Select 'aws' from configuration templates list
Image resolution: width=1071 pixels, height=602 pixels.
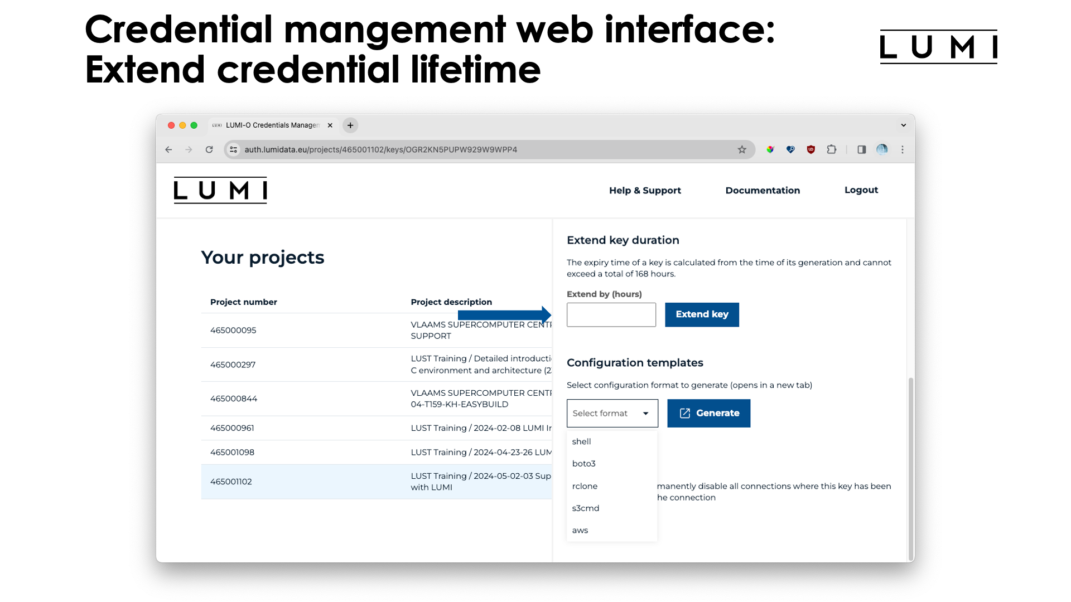pos(580,530)
